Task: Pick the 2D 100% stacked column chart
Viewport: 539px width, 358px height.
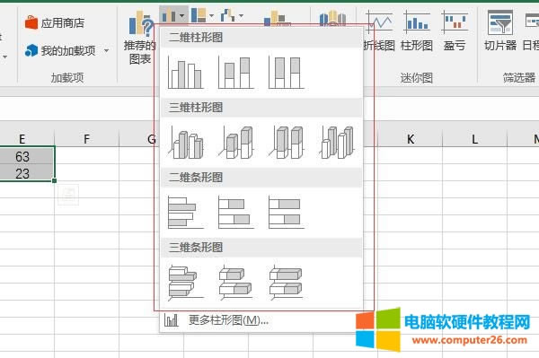Action: coord(286,73)
